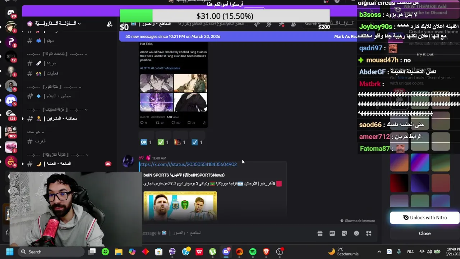Screen dimensions: 460x259
Task: Click the invite people icon beside server name
Action: tap(109, 24)
